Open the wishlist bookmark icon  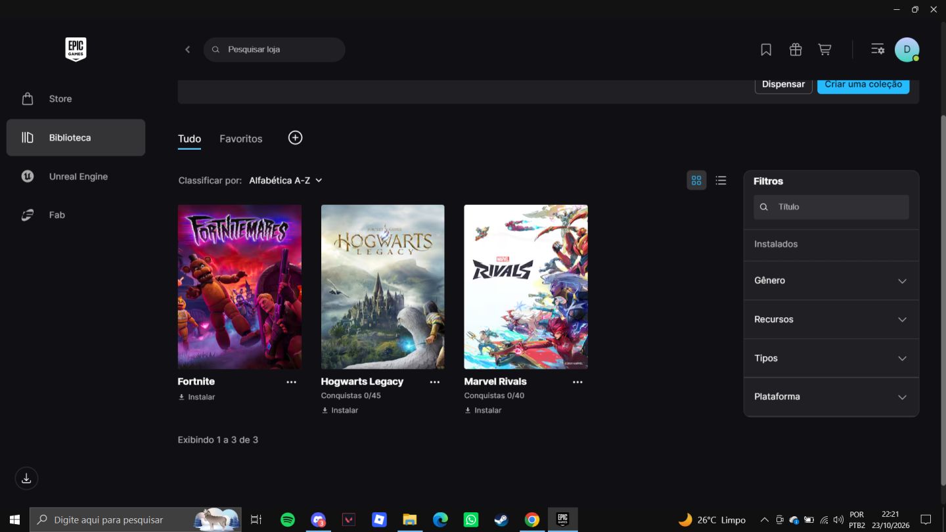[x=766, y=49]
